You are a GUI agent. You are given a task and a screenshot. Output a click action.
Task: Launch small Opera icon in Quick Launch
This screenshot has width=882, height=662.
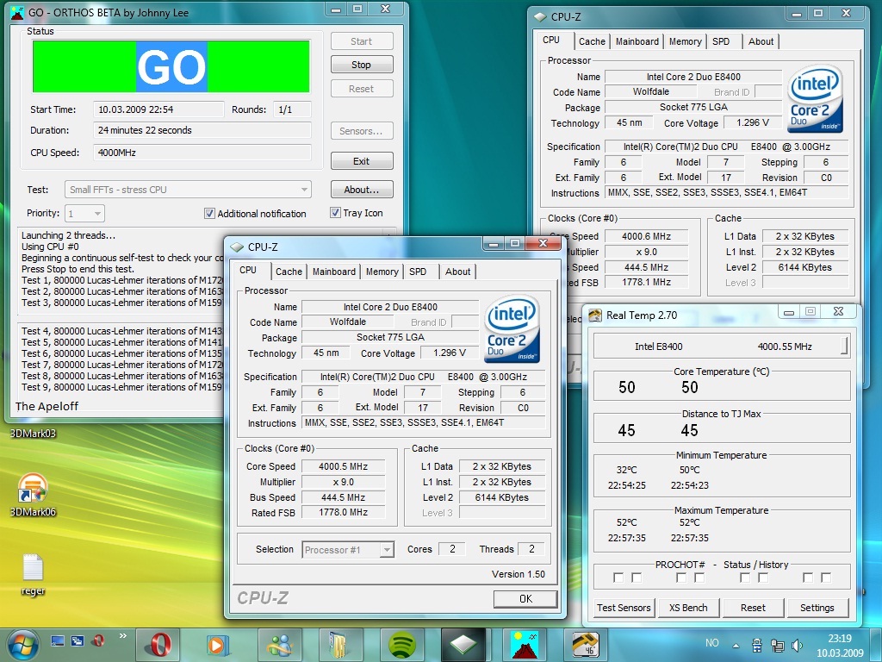click(98, 640)
